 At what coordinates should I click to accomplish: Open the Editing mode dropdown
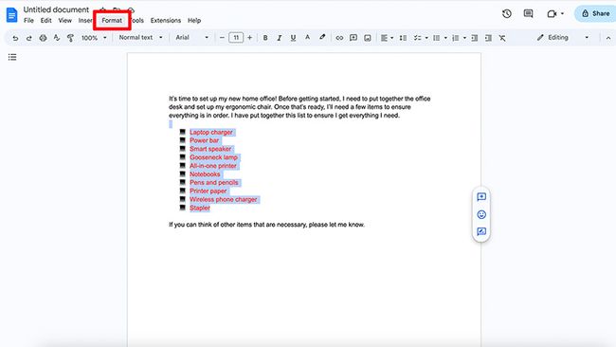[x=563, y=37]
